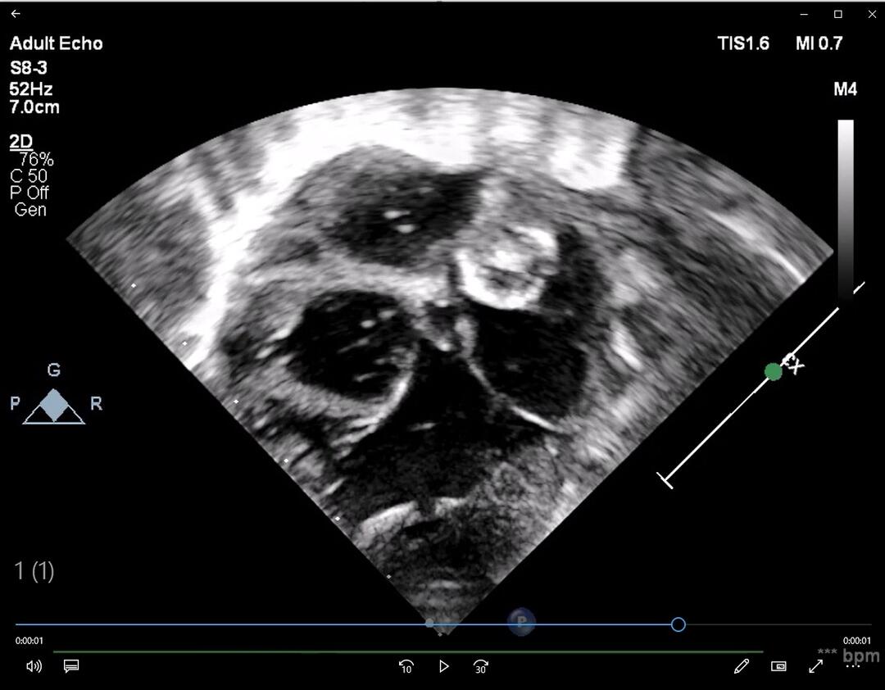Select the pencil annotation tool
The height and width of the screenshot is (690, 885).
pyautogui.click(x=742, y=666)
